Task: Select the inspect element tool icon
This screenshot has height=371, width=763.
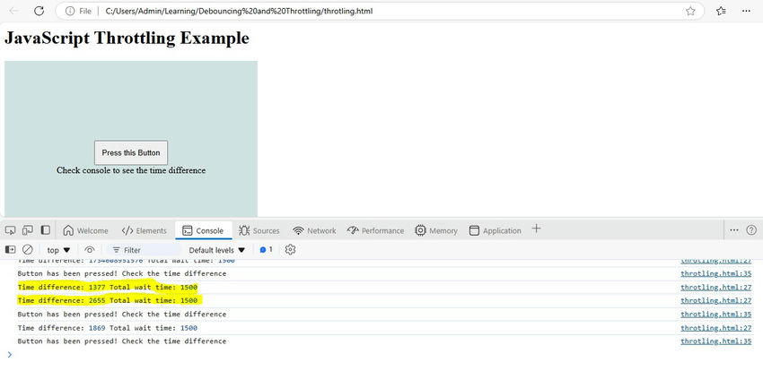Action: pos(11,230)
